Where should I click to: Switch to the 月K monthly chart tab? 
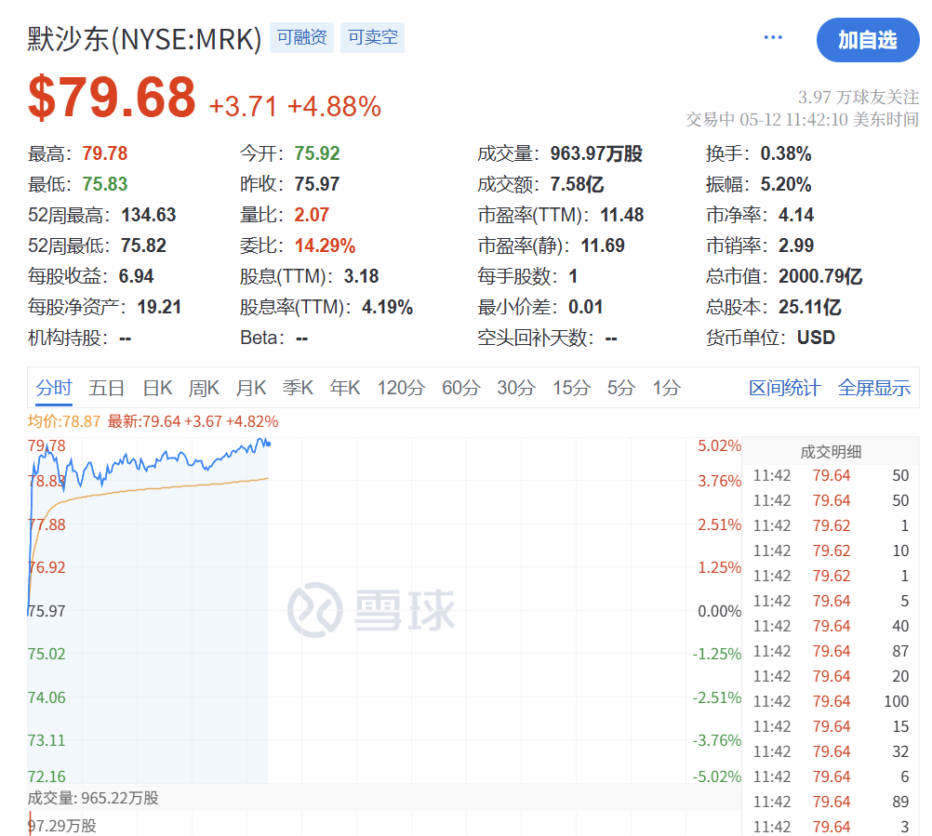[249, 388]
